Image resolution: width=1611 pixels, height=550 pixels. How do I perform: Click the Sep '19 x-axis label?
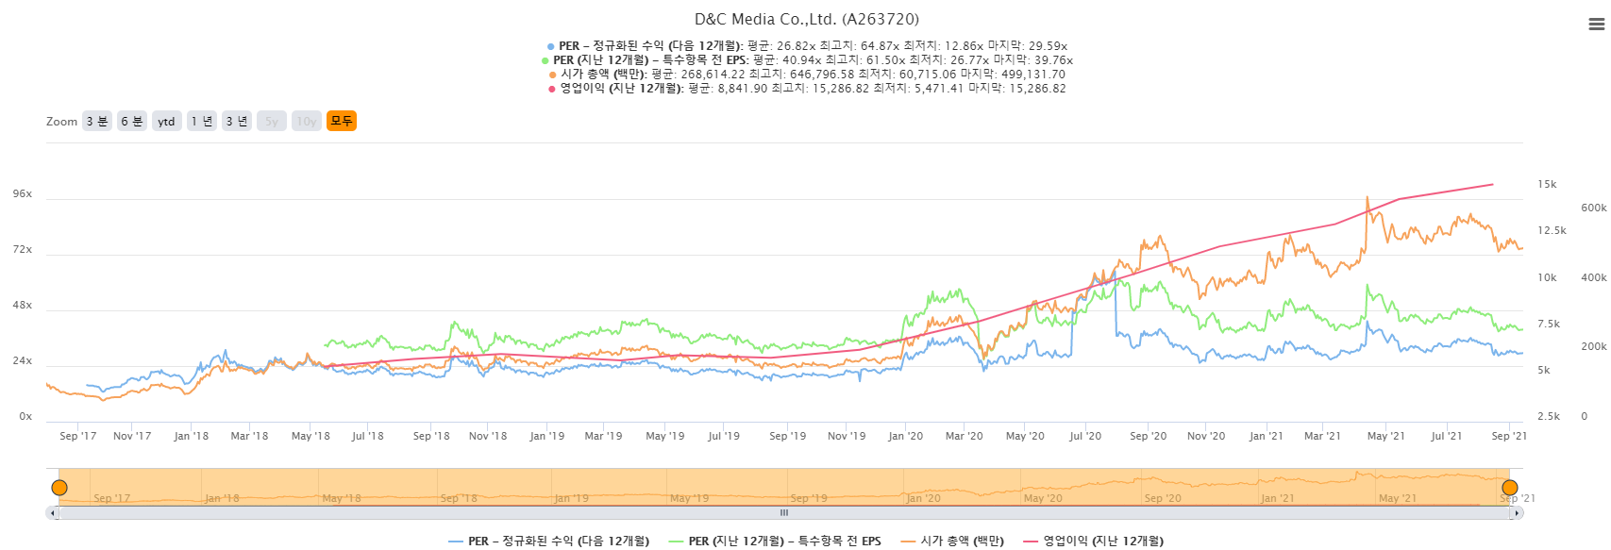tap(788, 436)
